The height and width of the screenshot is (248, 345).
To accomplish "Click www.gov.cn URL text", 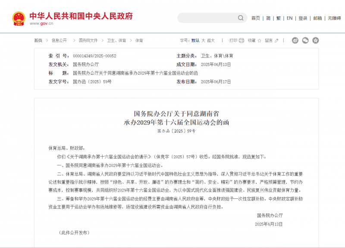I will point(41,24).
